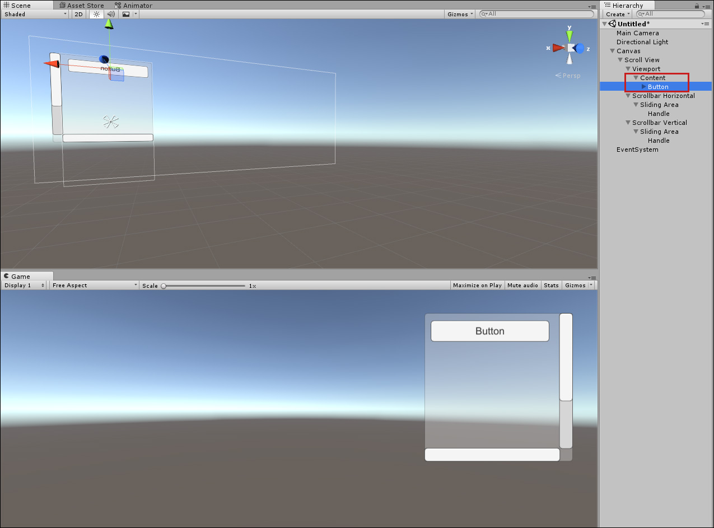Toggle the Stats overlay button
Screen dimensions: 714x528
click(551, 285)
